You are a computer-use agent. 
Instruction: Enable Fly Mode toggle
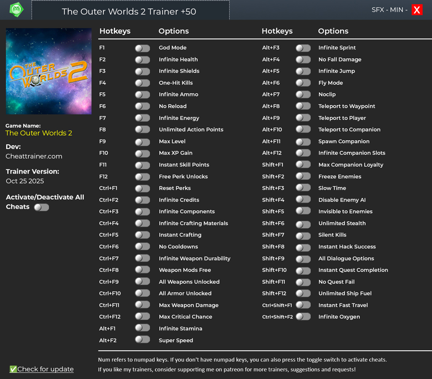tap(303, 83)
